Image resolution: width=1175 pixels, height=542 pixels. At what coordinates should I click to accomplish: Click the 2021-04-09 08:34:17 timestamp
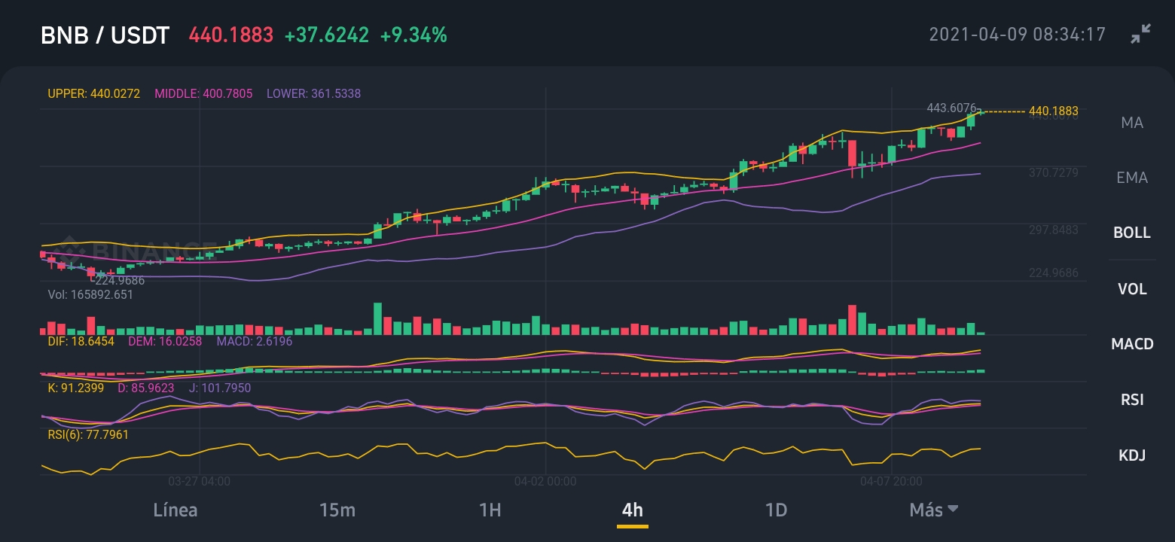[1017, 35]
